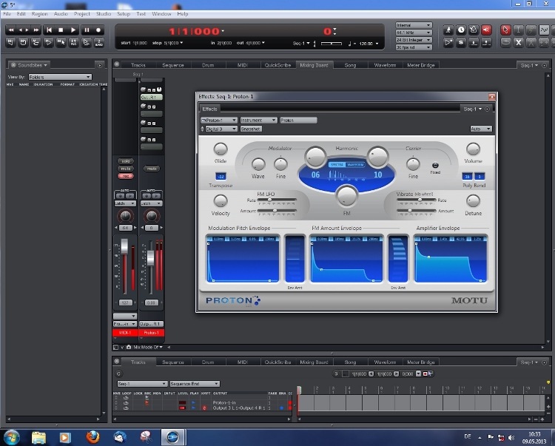Click the Snapshot button in Effects window
Viewport: 555px width, 446px height.
[x=251, y=129]
